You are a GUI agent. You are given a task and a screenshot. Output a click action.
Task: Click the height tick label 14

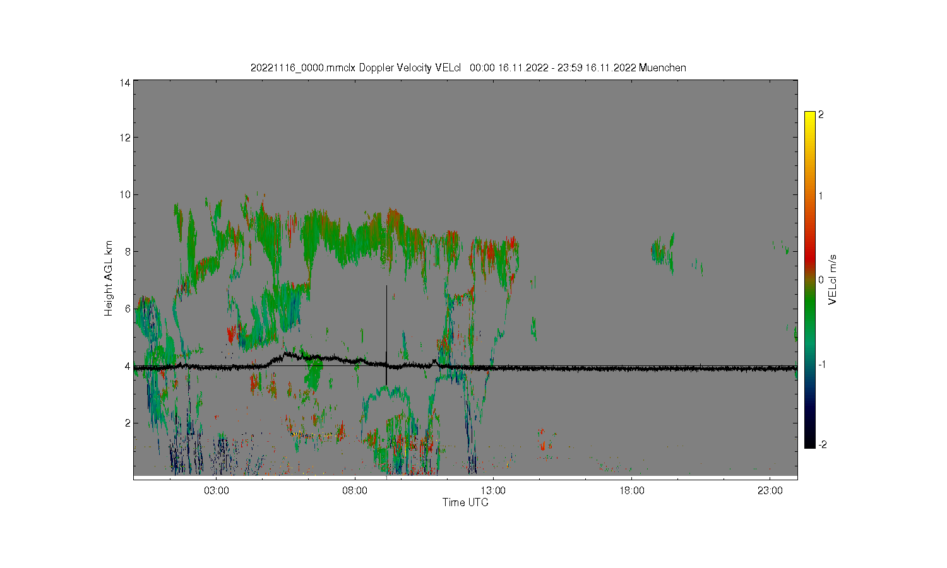pyautogui.click(x=125, y=83)
